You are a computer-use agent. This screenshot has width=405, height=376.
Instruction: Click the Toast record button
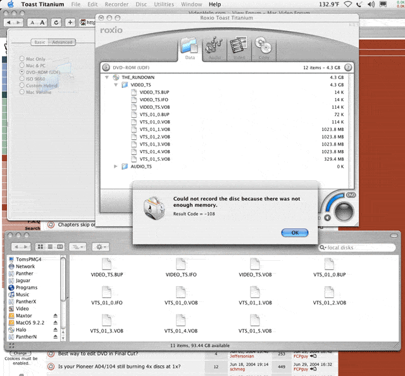coord(344,211)
